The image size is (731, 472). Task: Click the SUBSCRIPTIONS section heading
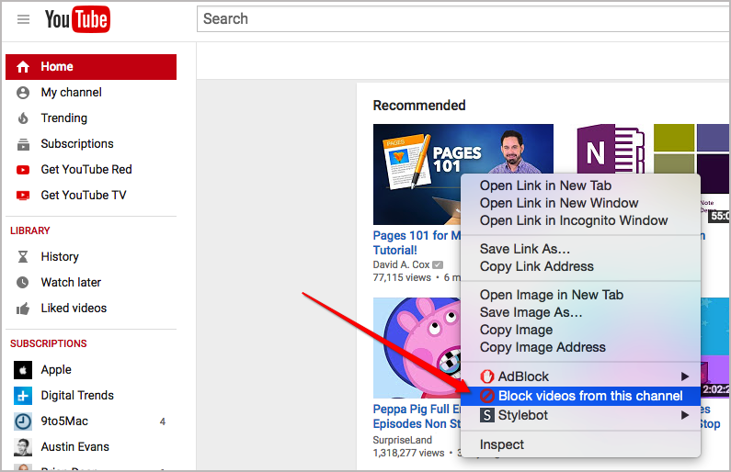tap(49, 343)
